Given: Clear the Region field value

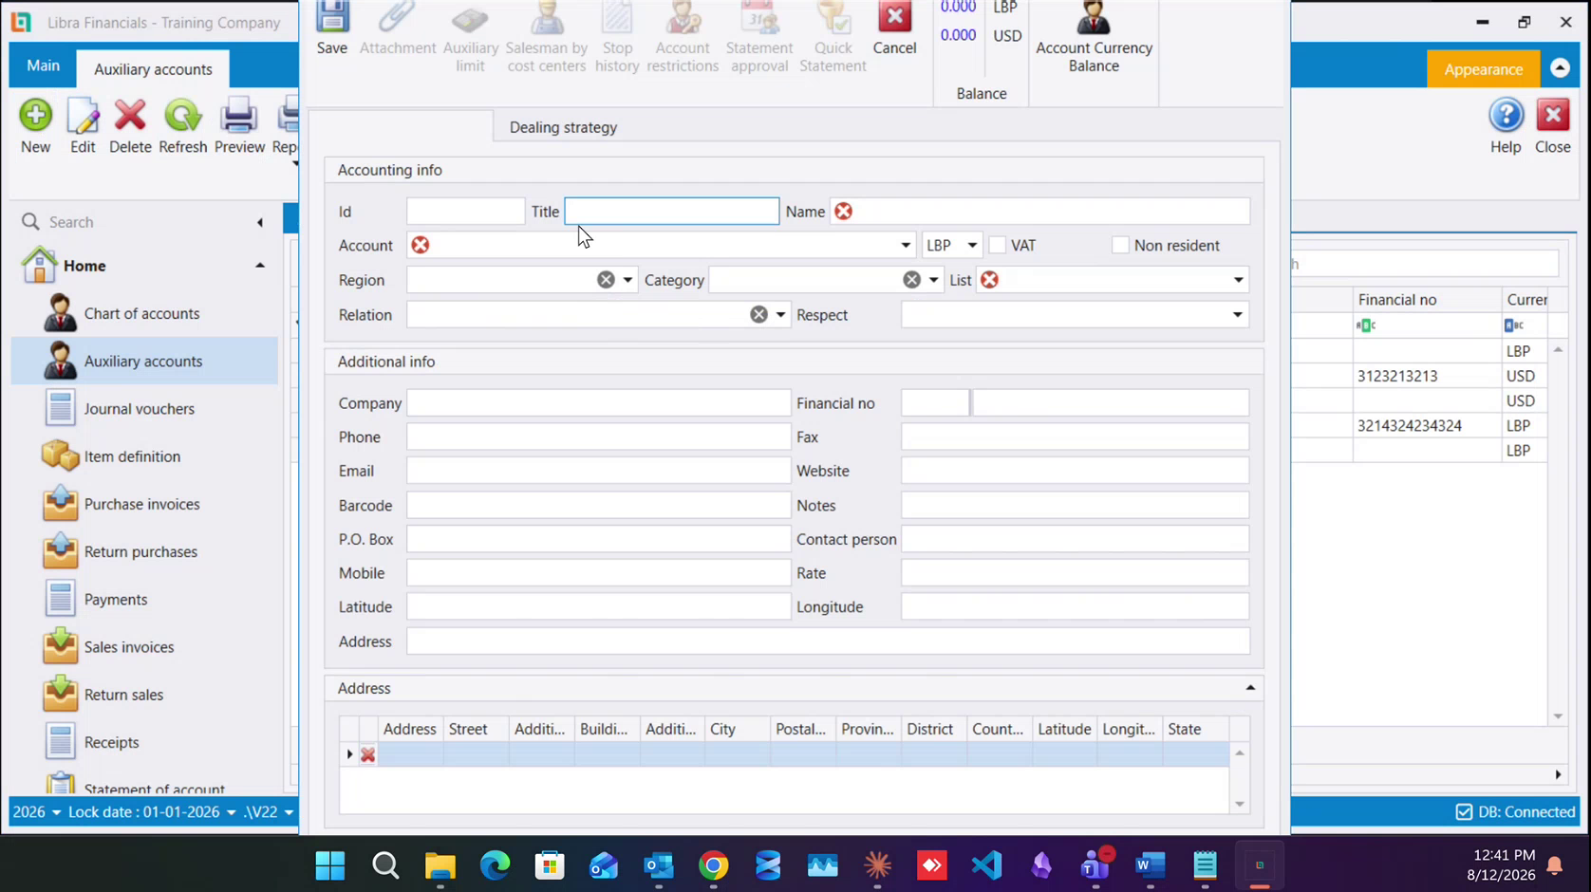Looking at the screenshot, I should click(x=606, y=280).
